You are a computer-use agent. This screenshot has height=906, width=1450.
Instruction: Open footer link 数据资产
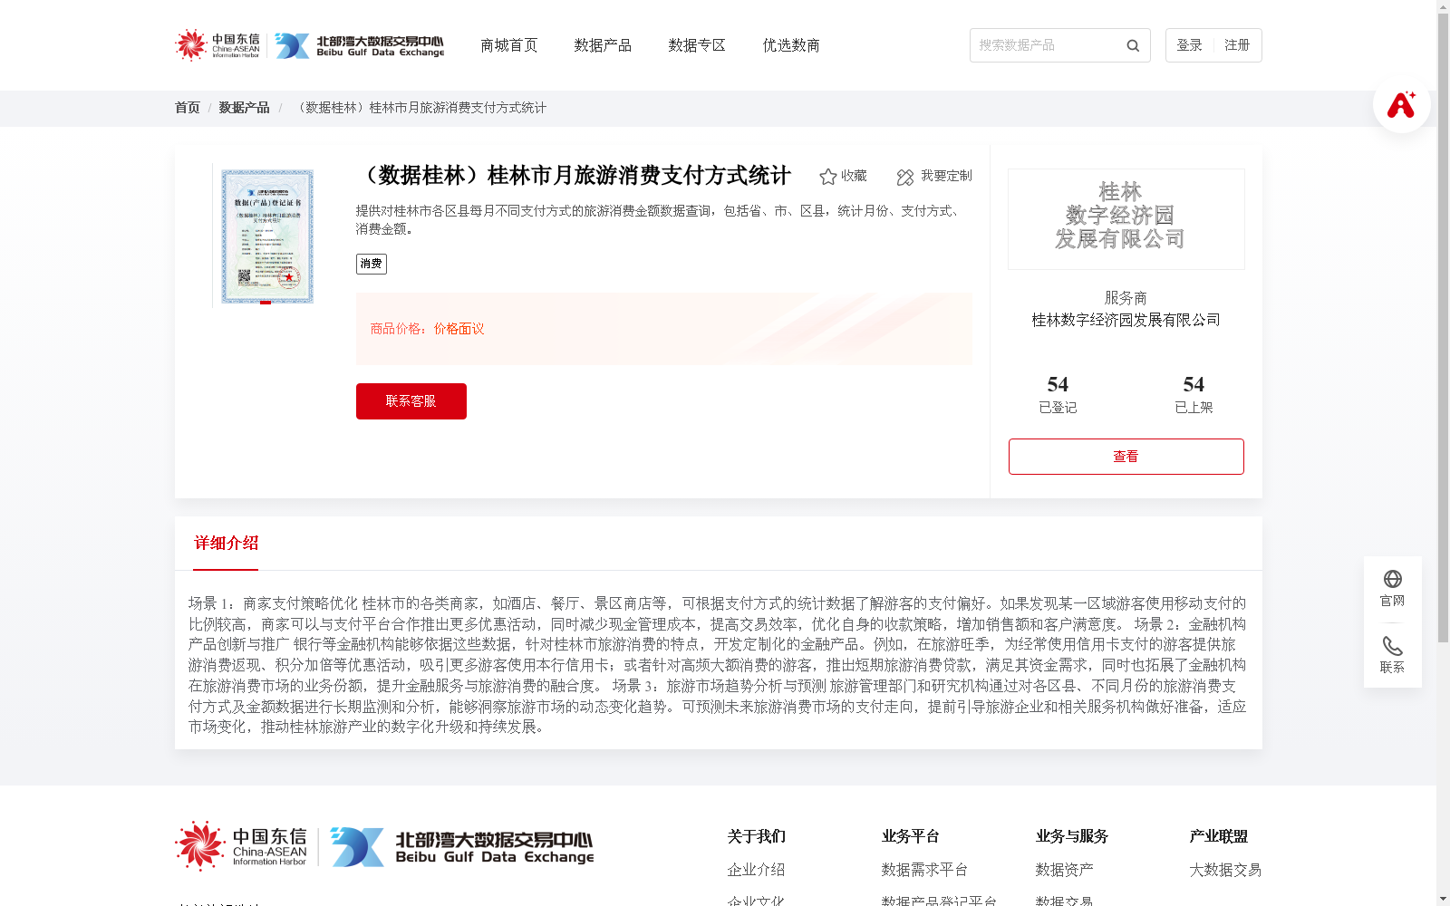[x=1064, y=870]
